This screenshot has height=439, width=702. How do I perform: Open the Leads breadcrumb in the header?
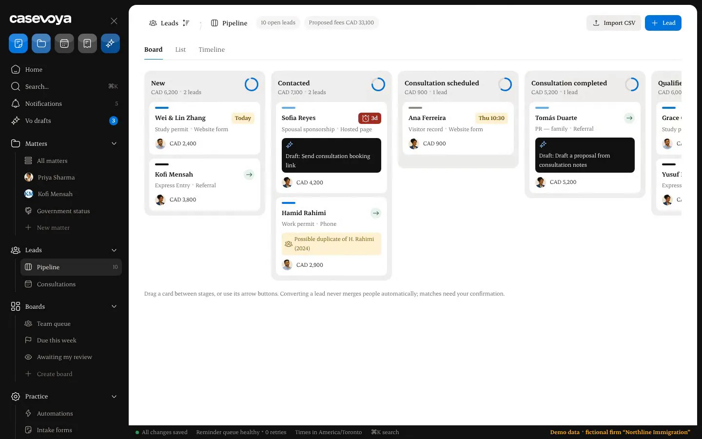coord(164,23)
